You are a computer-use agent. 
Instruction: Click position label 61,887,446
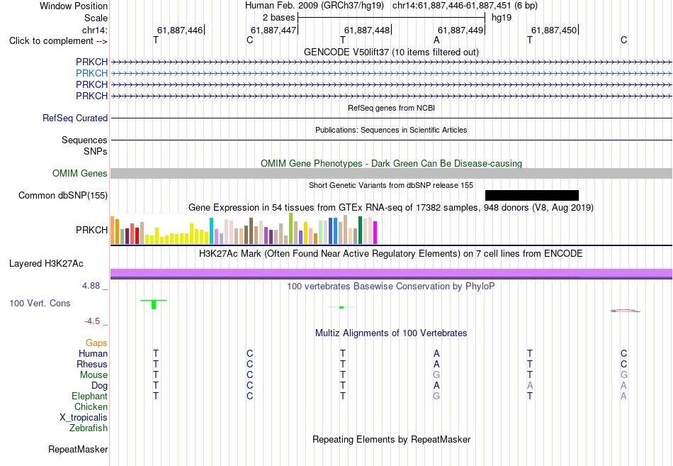pos(180,30)
